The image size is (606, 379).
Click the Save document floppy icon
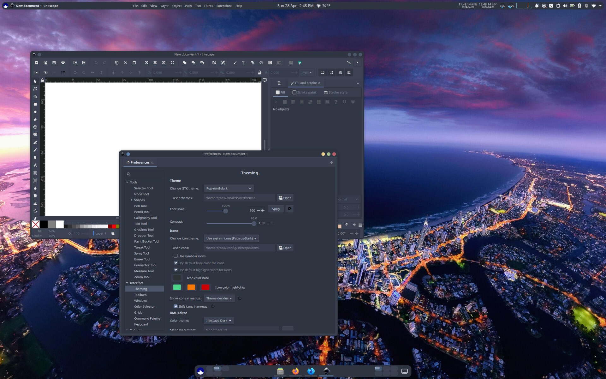[x=54, y=63]
